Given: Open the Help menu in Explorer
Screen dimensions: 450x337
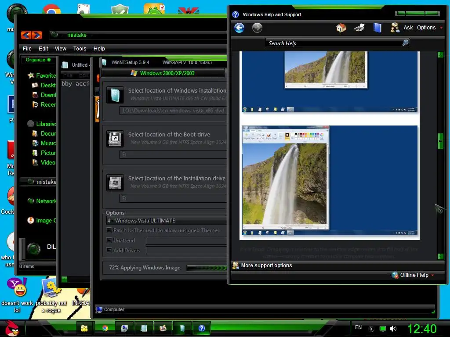Looking at the screenshot, I should [x=99, y=48].
